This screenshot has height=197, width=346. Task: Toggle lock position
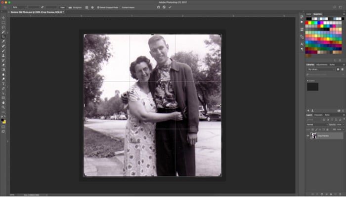[320, 130]
